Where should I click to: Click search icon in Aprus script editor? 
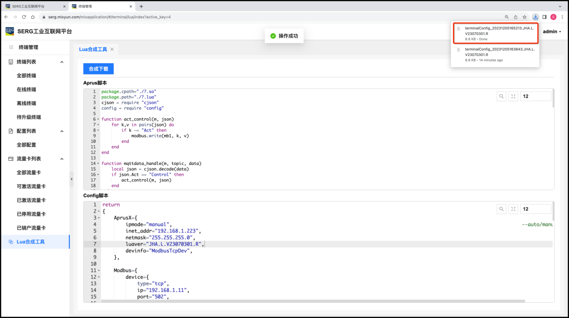pyautogui.click(x=501, y=96)
